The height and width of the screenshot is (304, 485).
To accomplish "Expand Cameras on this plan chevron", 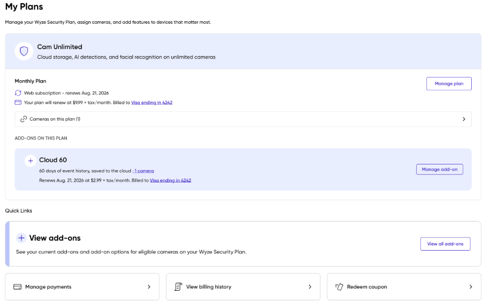I will coord(464,119).
